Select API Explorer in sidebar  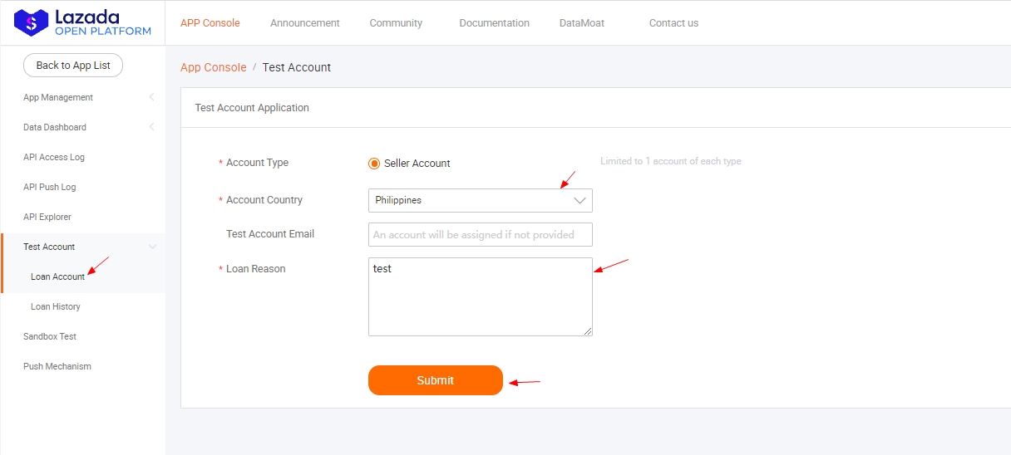coord(47,217)
